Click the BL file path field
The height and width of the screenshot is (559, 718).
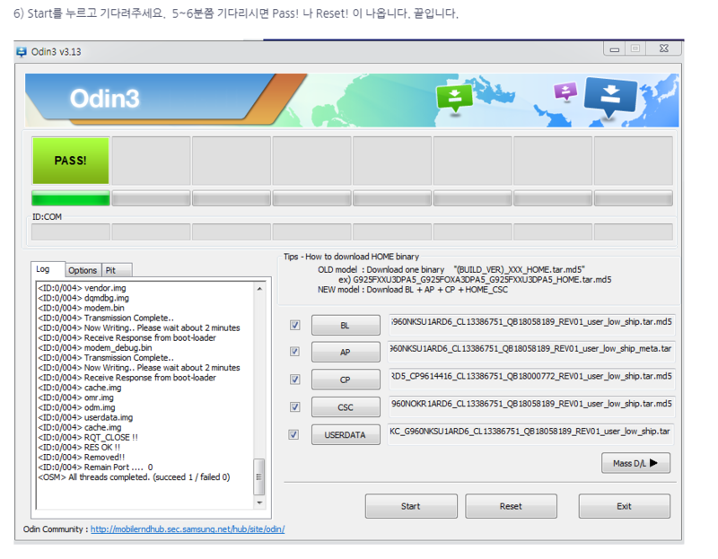[531, 325]
